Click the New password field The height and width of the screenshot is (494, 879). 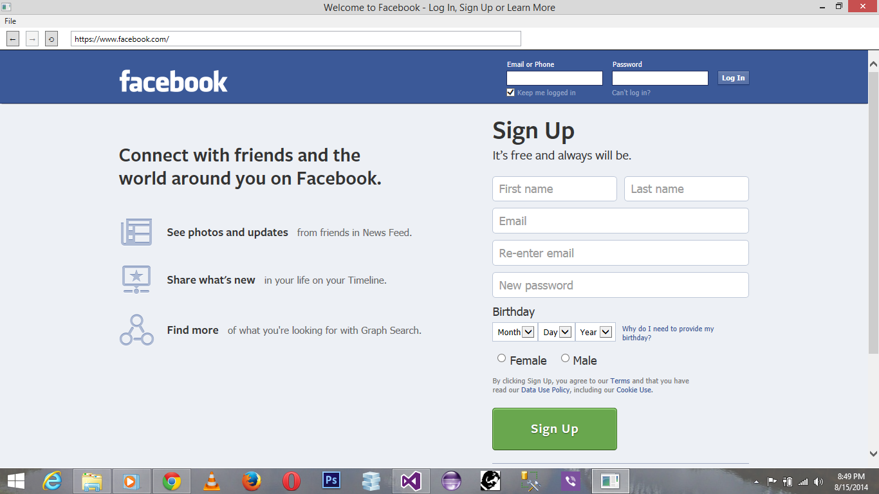[621, 285]
